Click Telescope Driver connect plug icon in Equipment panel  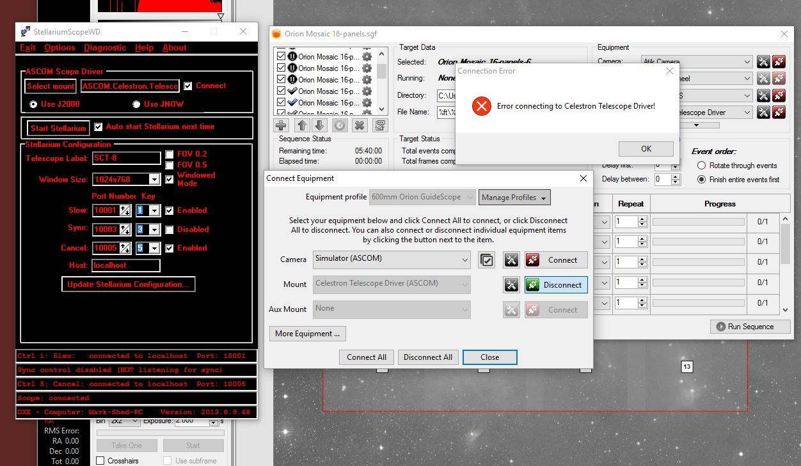(779, 113)
